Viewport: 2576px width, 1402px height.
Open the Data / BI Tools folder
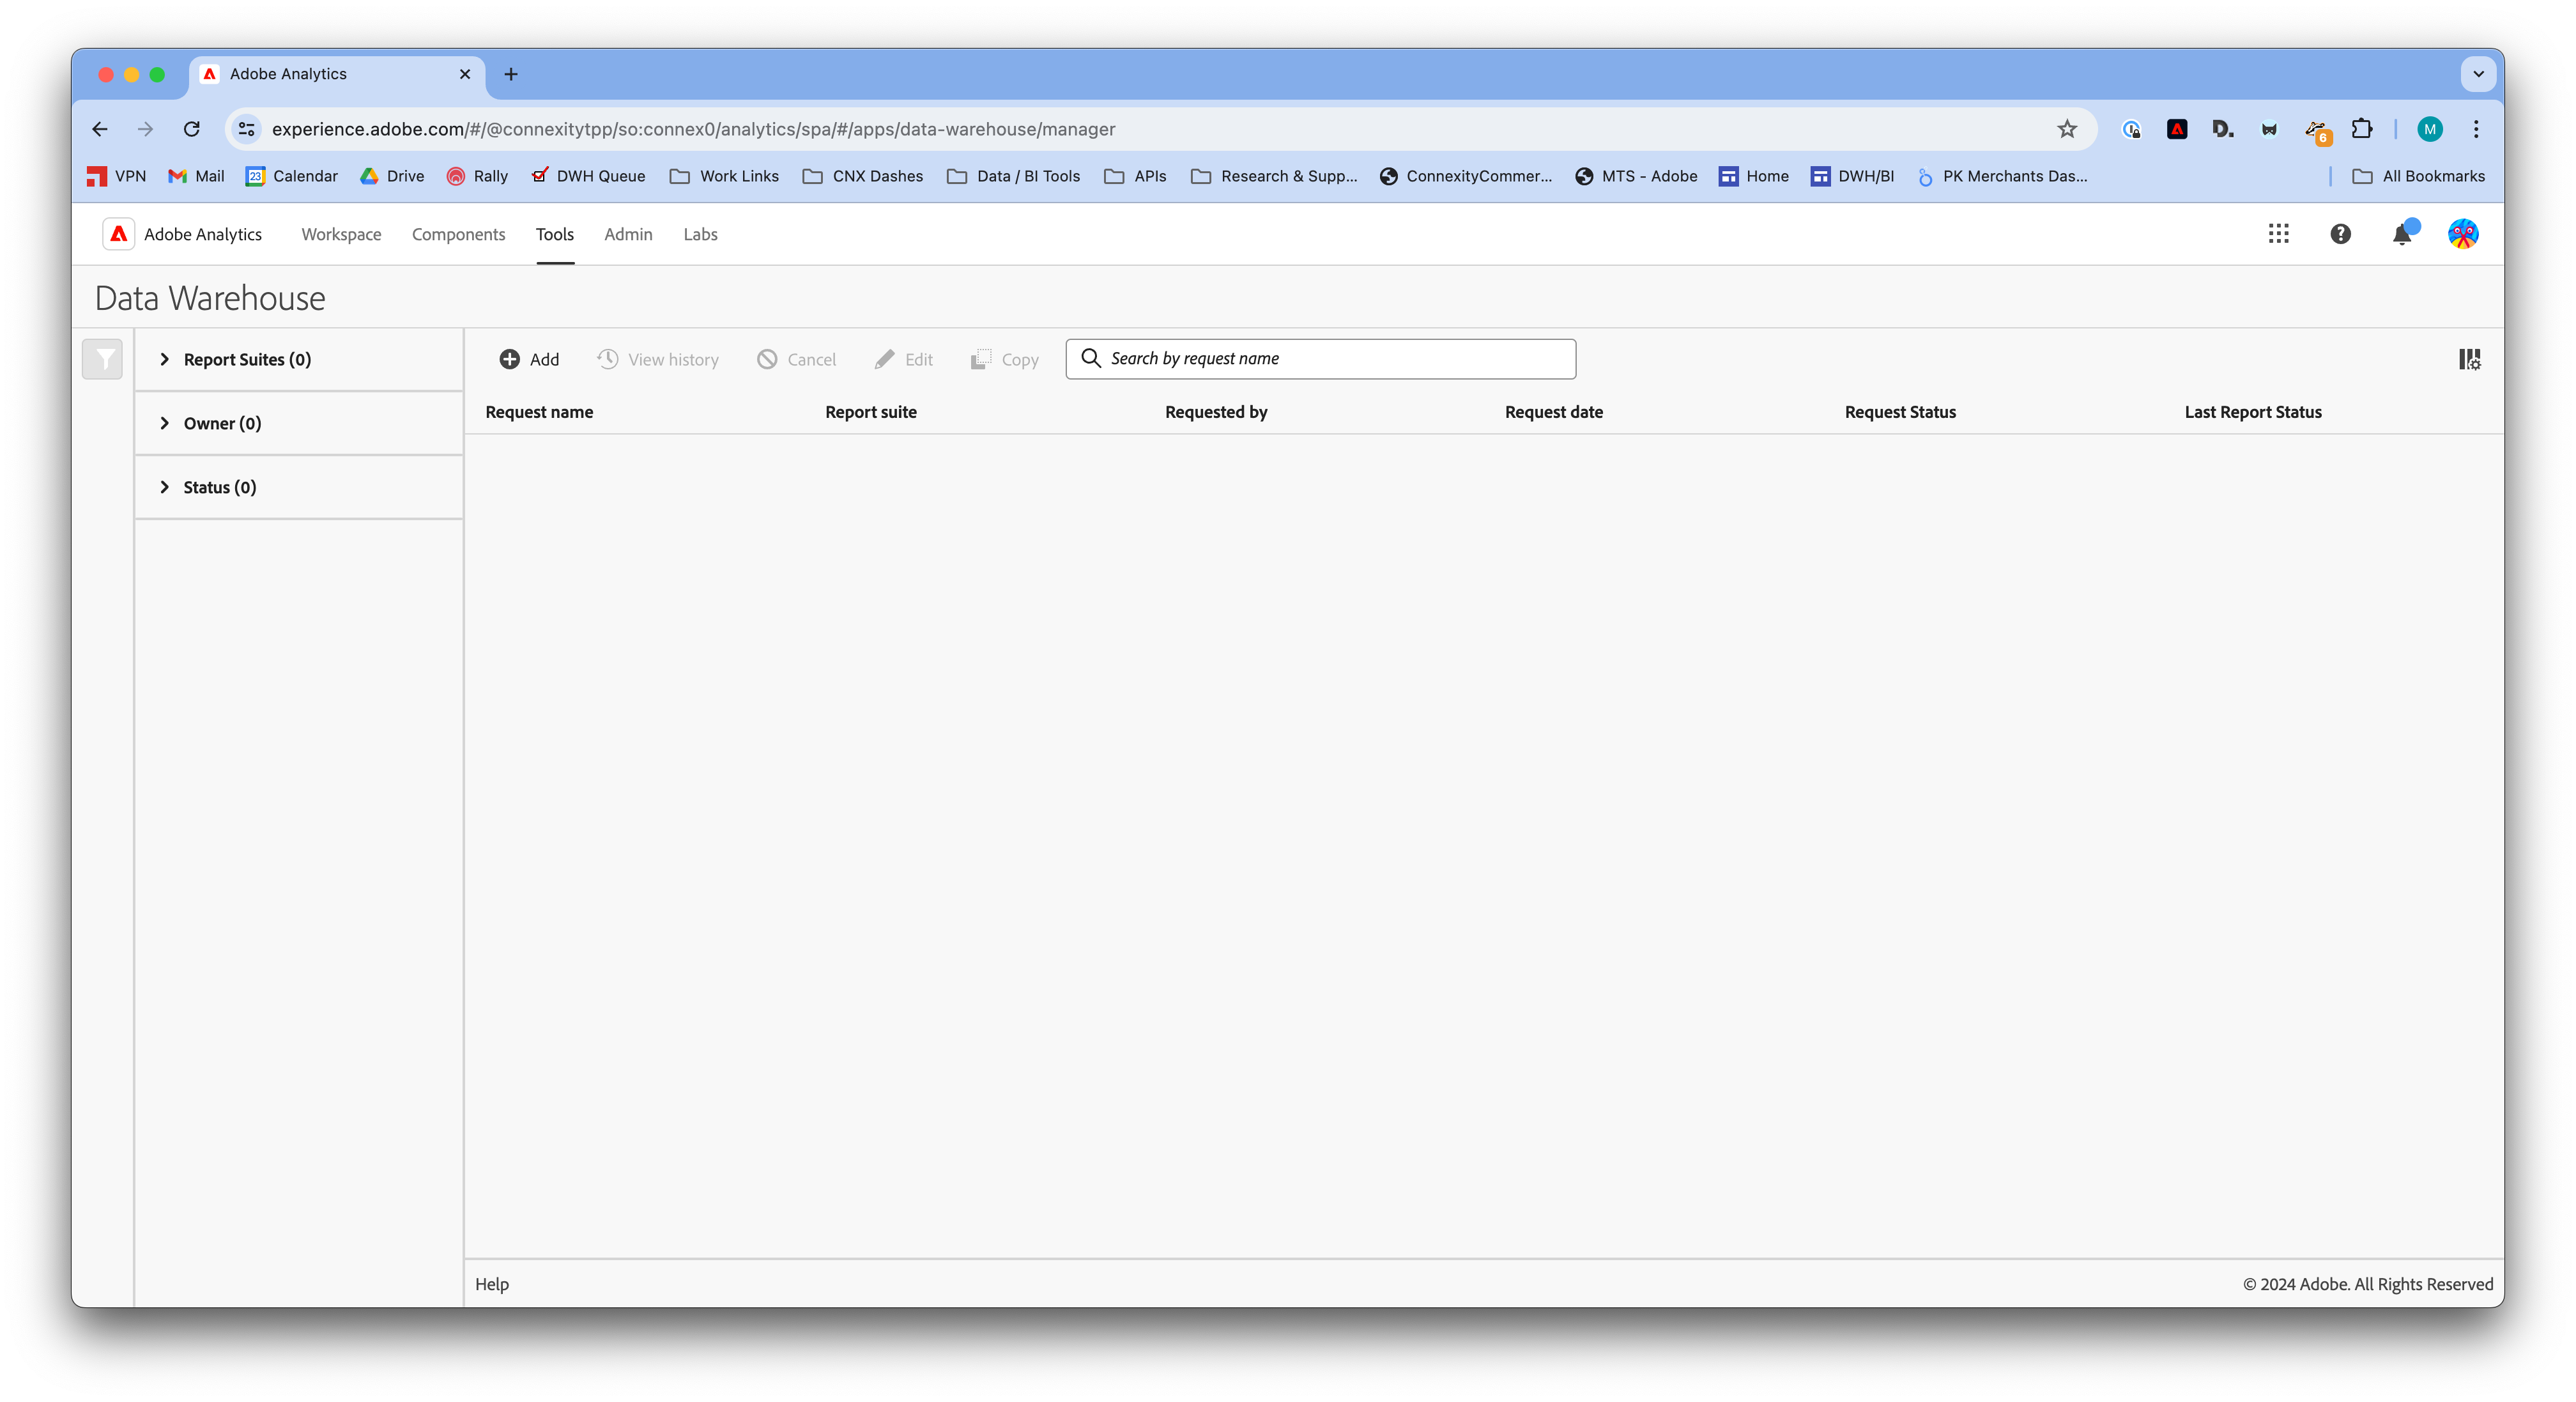[1013, 176]
